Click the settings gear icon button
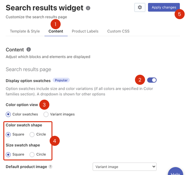This screenshot has height=175, width=188. coord(140,8)
